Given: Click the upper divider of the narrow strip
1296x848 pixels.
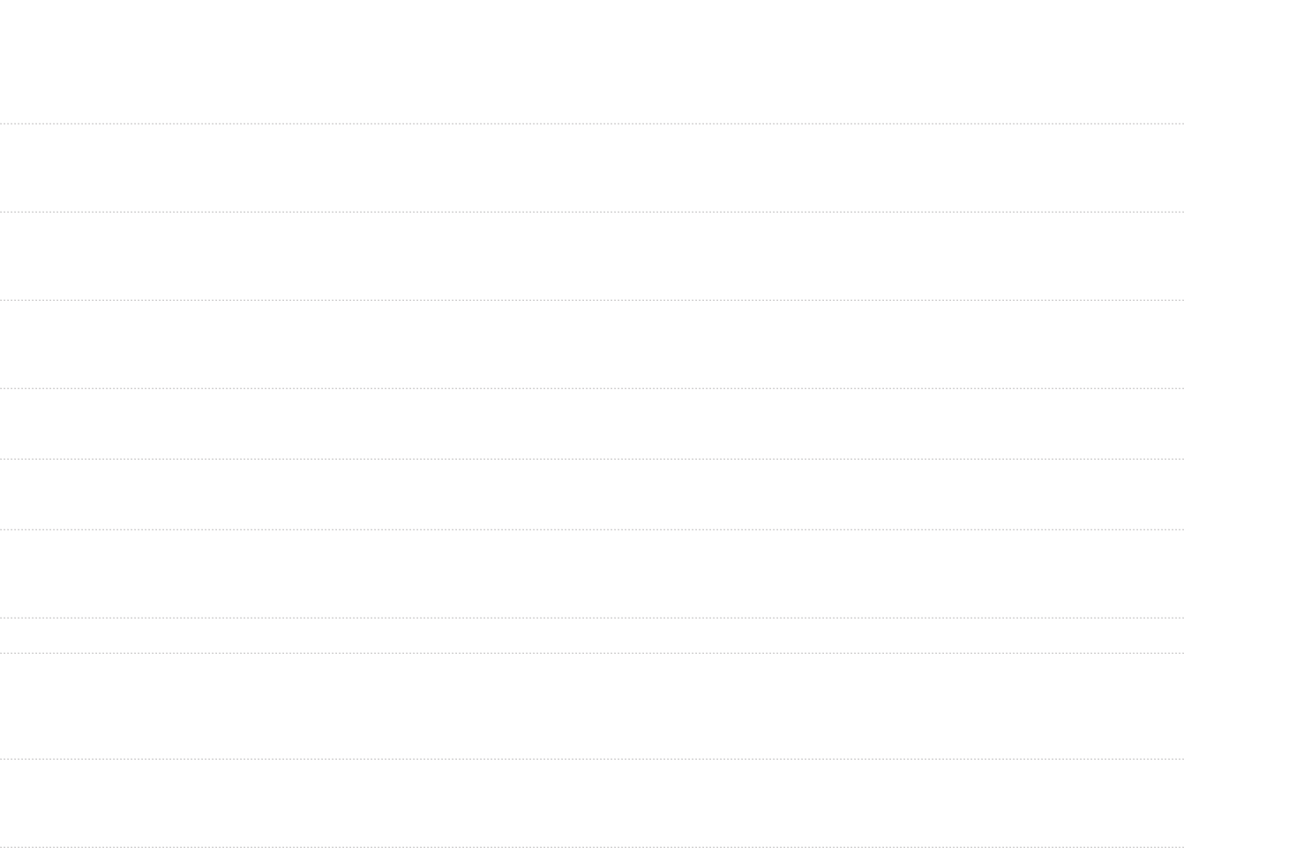Looking at the screenshot, I should (x=592, y=618).
